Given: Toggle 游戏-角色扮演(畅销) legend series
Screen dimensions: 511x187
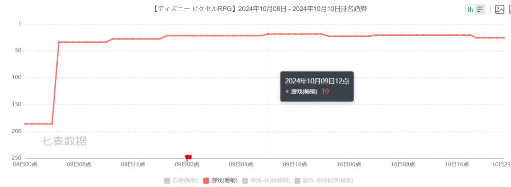Looking at the screenshot, I should click(324, 180).
